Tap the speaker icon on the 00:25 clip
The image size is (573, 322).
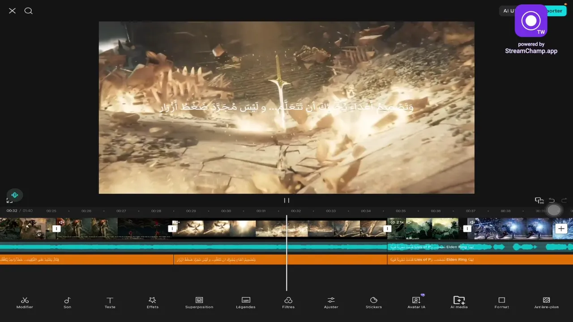pyautogui.click(x=61, y=222)
